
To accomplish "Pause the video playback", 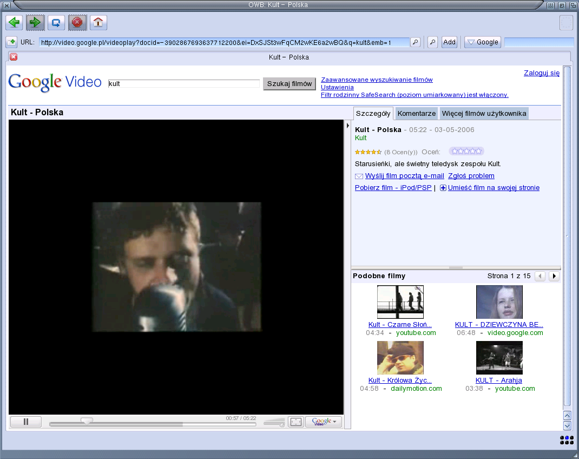I will (26, 422).
